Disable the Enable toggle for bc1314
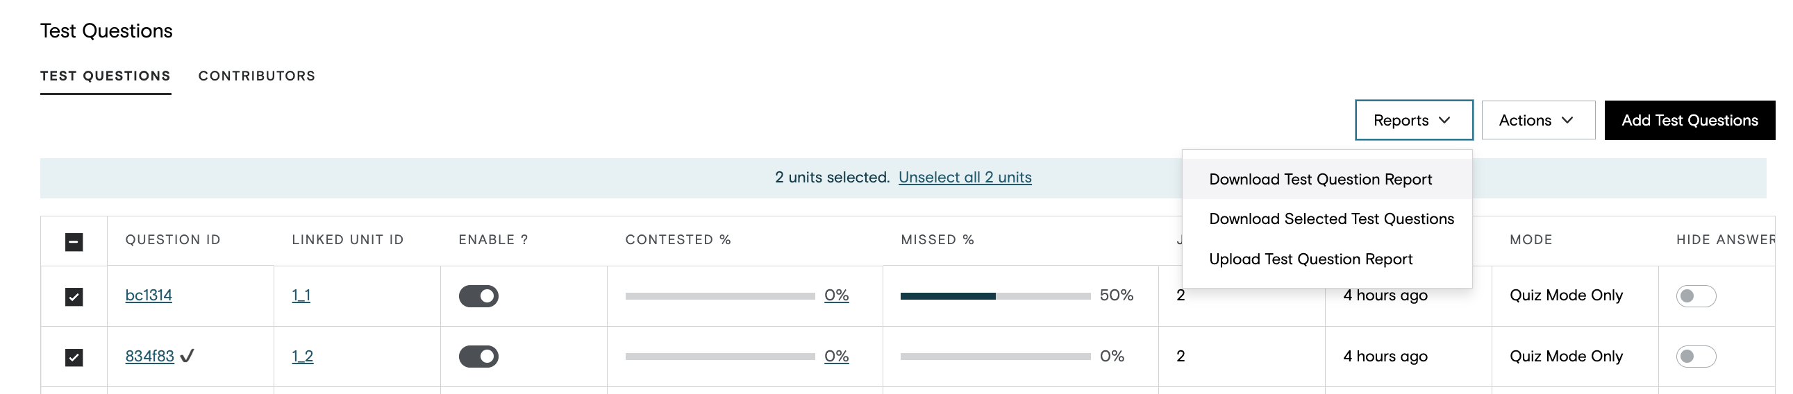Image resolution: width=1793 pixels, height=394 pixels. (479, 296)
